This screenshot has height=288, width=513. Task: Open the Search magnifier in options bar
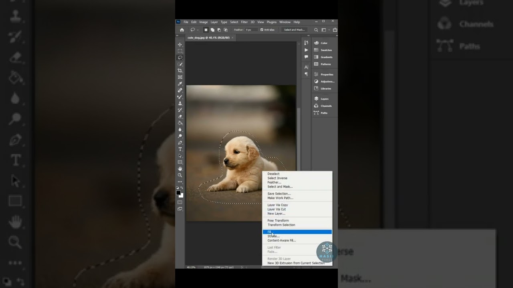tap(316, 30)
